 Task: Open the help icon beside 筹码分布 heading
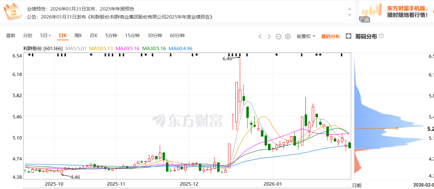point(381,36)
